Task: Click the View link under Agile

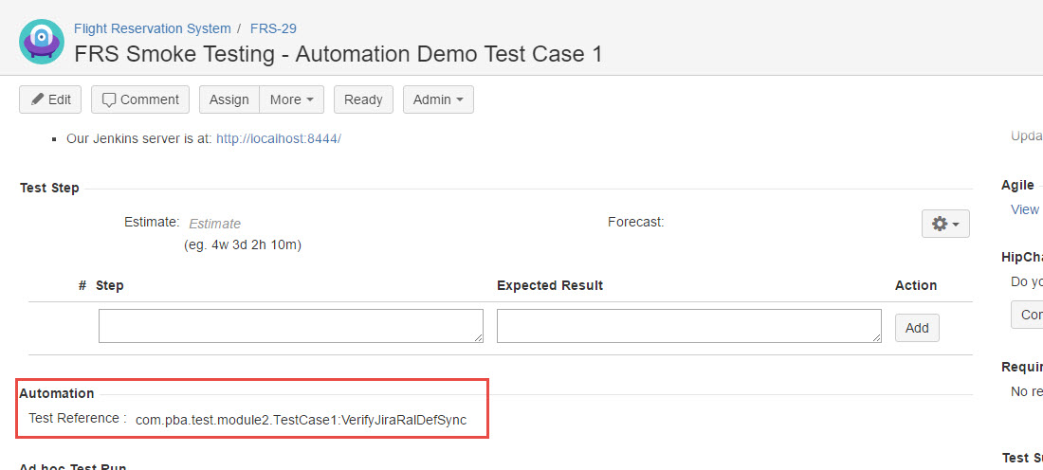Action: click(1024, 209)
